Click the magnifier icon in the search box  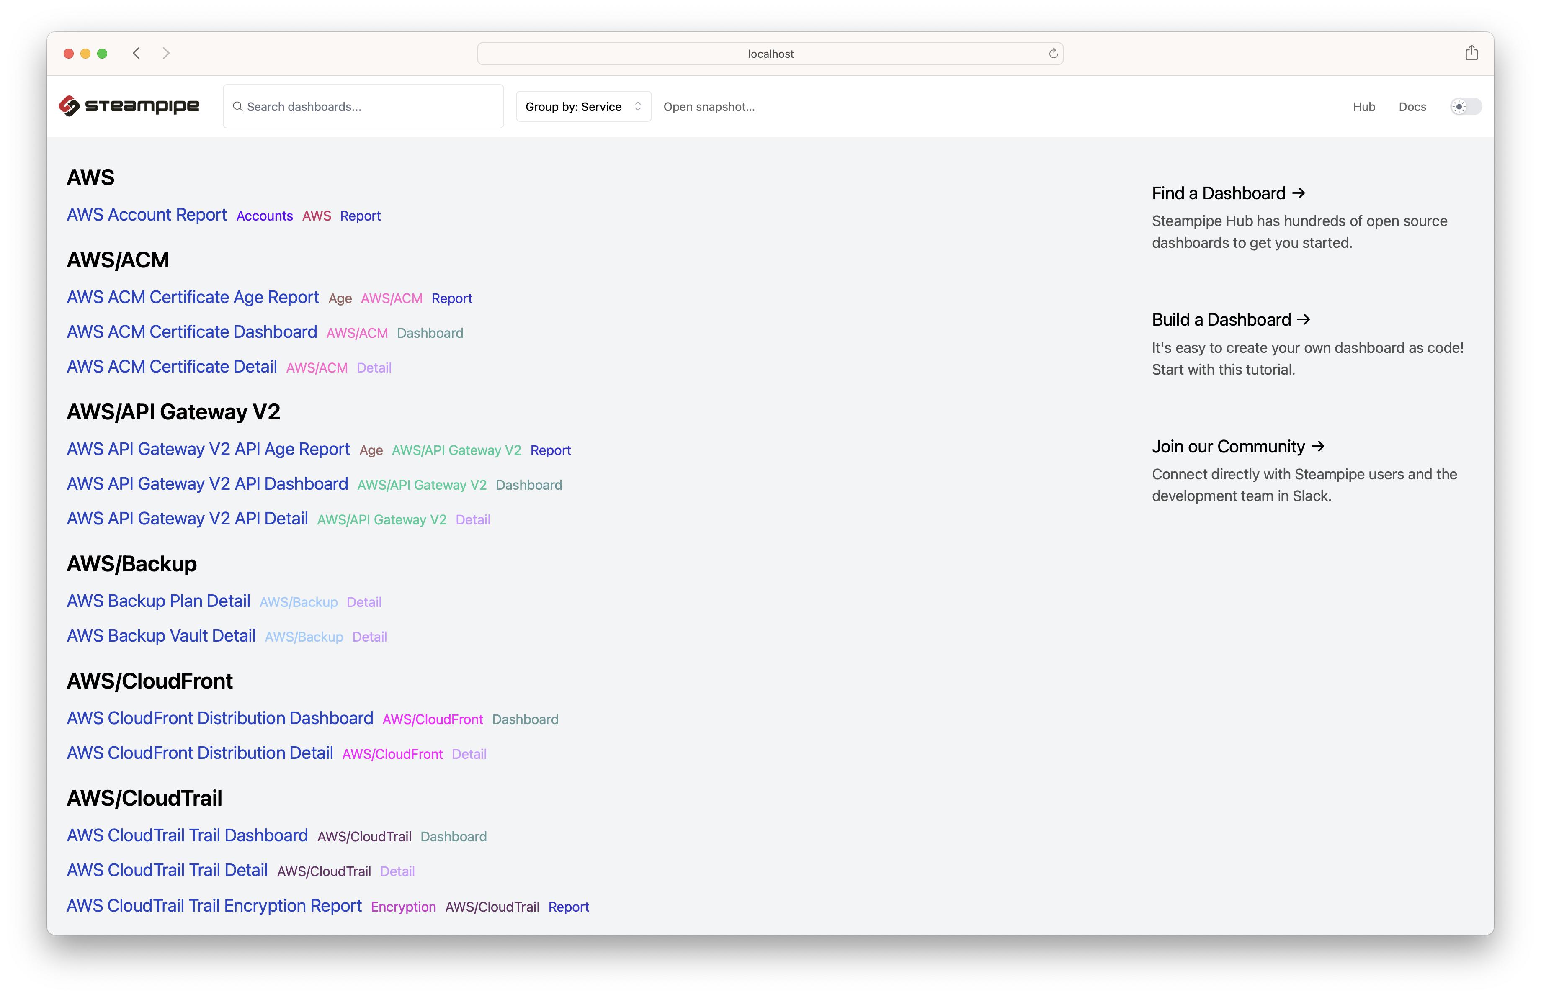(237, 106)
